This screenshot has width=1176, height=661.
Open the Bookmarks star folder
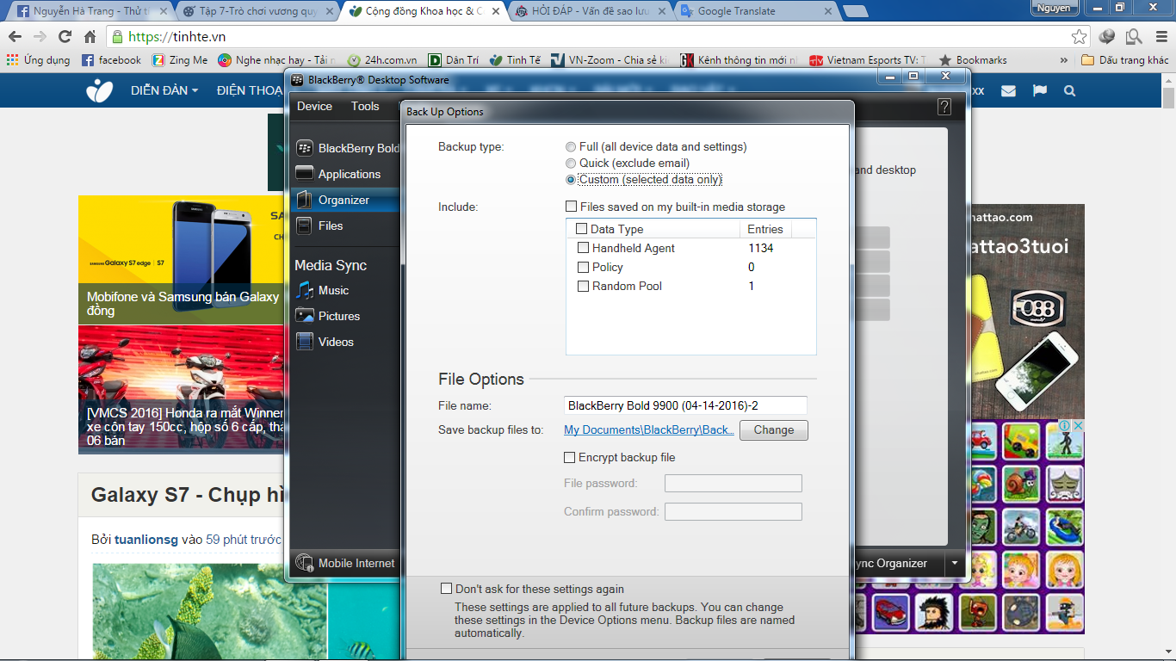(x=973, y=60)
